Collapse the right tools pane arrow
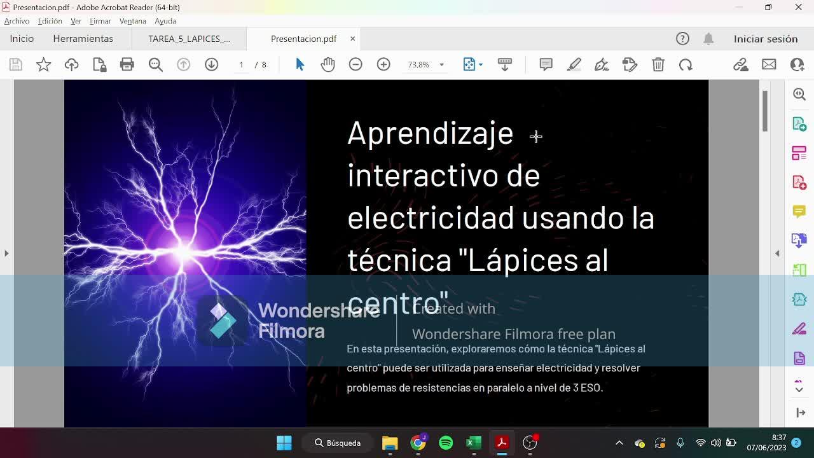Screen dimensions: 814x458 pyautogui.click(x=777, y=253)
